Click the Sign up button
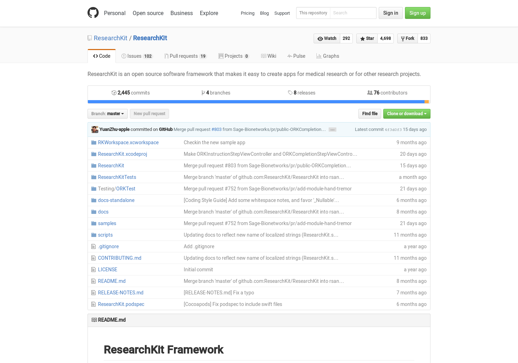 click(x=417, y=13)
